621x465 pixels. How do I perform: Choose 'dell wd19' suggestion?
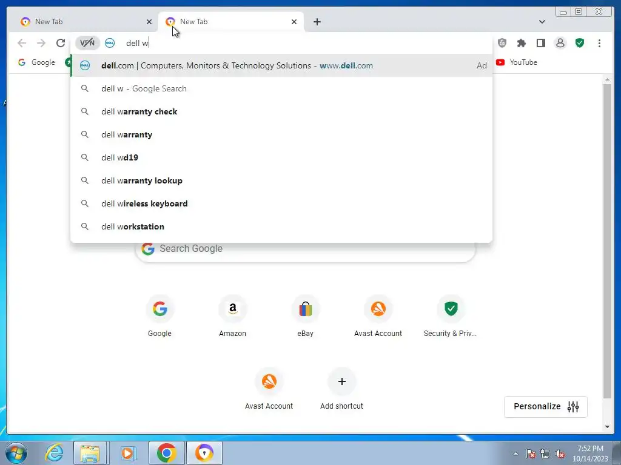[281, 157]
